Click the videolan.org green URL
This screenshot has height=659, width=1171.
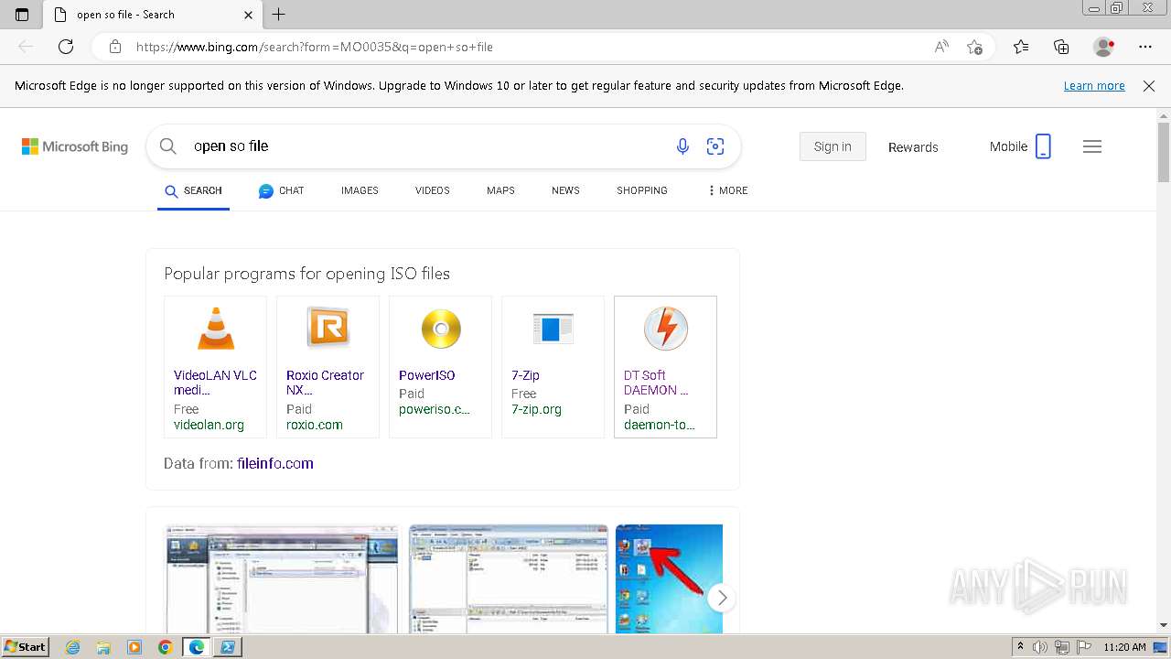click(209, 425)
